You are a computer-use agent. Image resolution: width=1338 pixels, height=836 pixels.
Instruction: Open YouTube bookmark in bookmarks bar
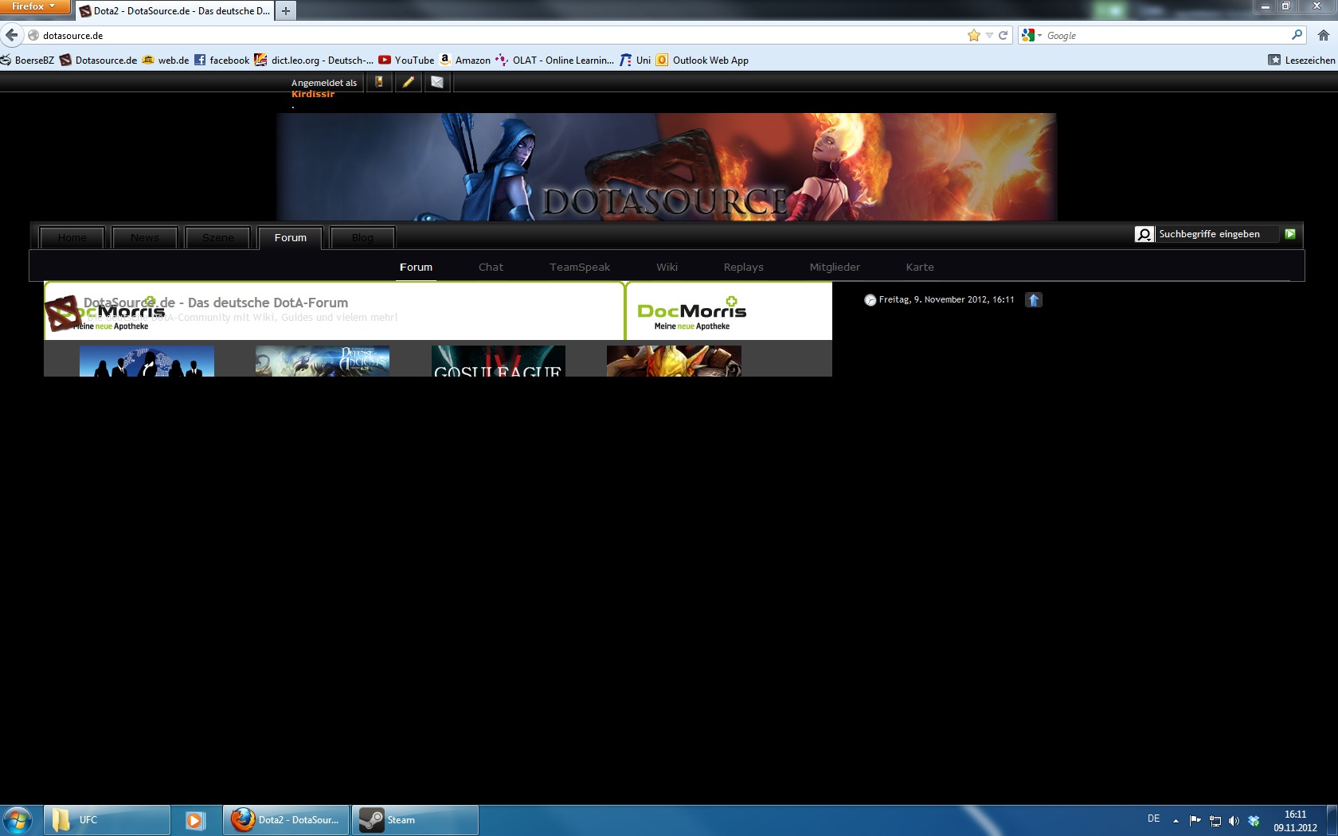point(406,61)
